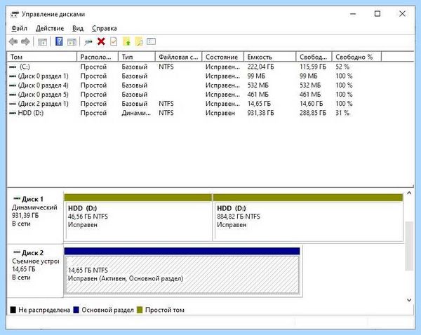
Task: Open the Файл menu
Action: tap(19, 29)
